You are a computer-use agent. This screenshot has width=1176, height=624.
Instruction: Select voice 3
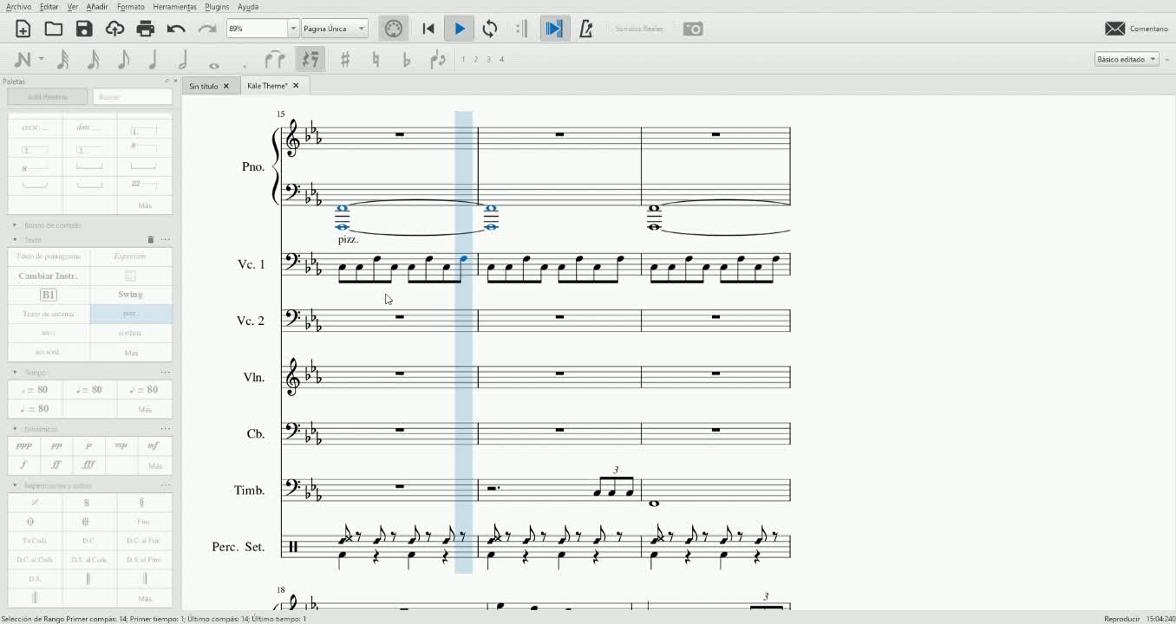pyautogui.click(x=488, y=60)
